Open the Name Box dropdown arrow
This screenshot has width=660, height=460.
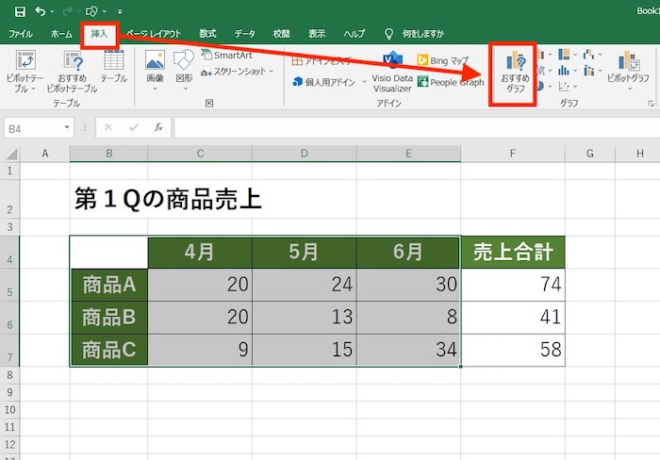tap(67, 127)
